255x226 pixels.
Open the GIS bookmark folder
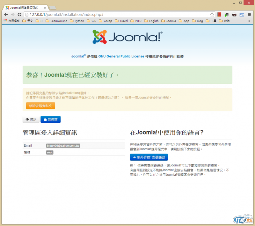(91, 21)
